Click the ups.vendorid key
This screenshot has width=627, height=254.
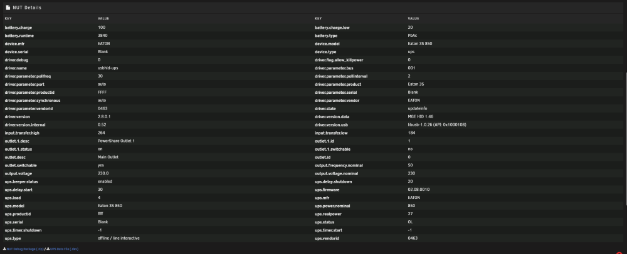327,238
